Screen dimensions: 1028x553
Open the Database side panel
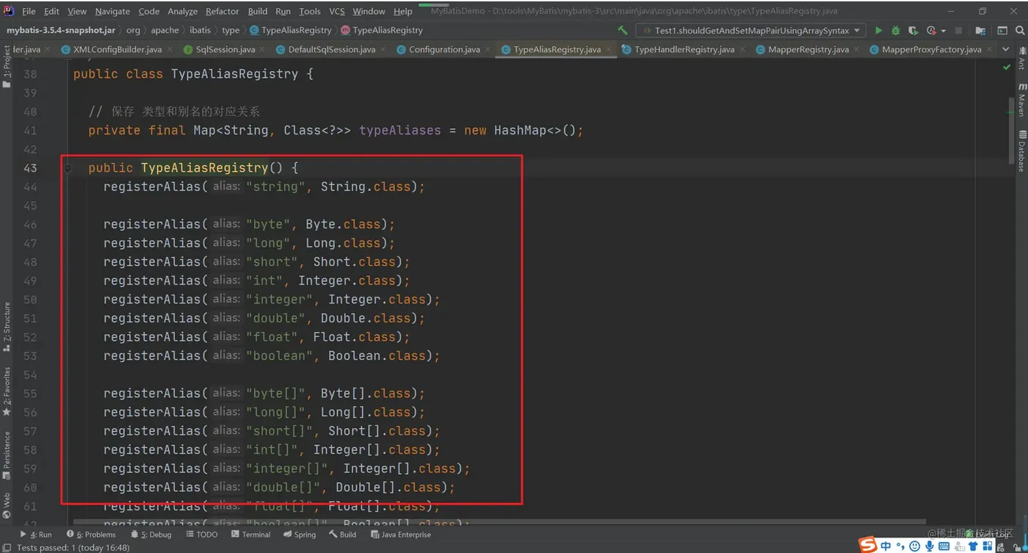[x=1021, y=151]
